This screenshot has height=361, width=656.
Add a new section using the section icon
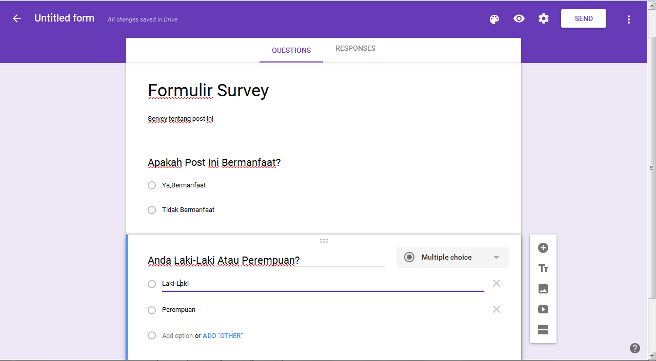point(543,330)
